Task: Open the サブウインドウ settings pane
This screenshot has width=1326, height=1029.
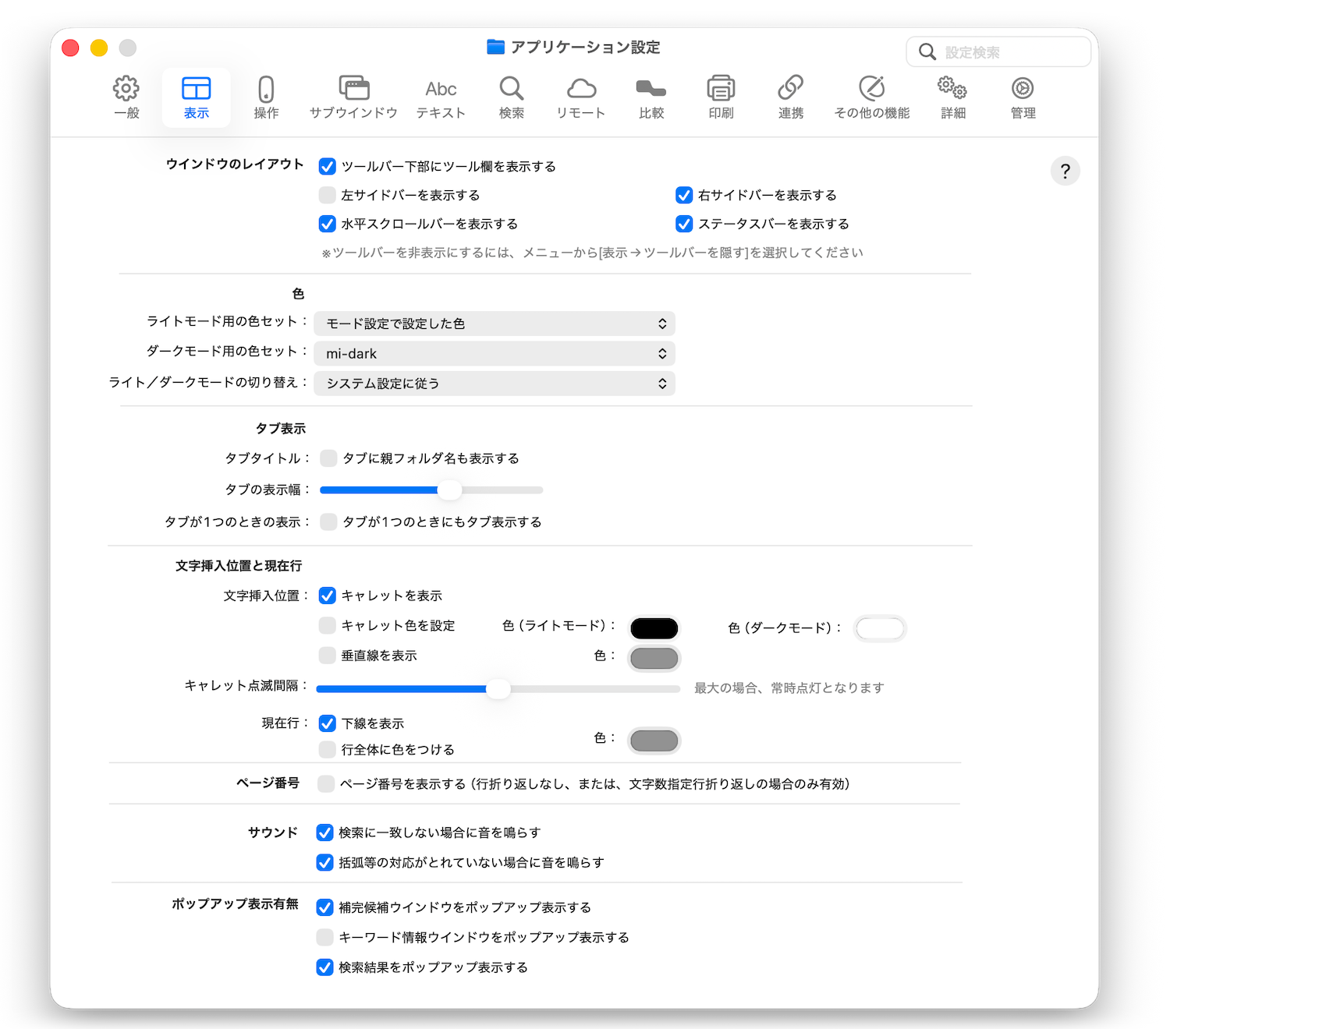Action: click(x=353, y=97)
